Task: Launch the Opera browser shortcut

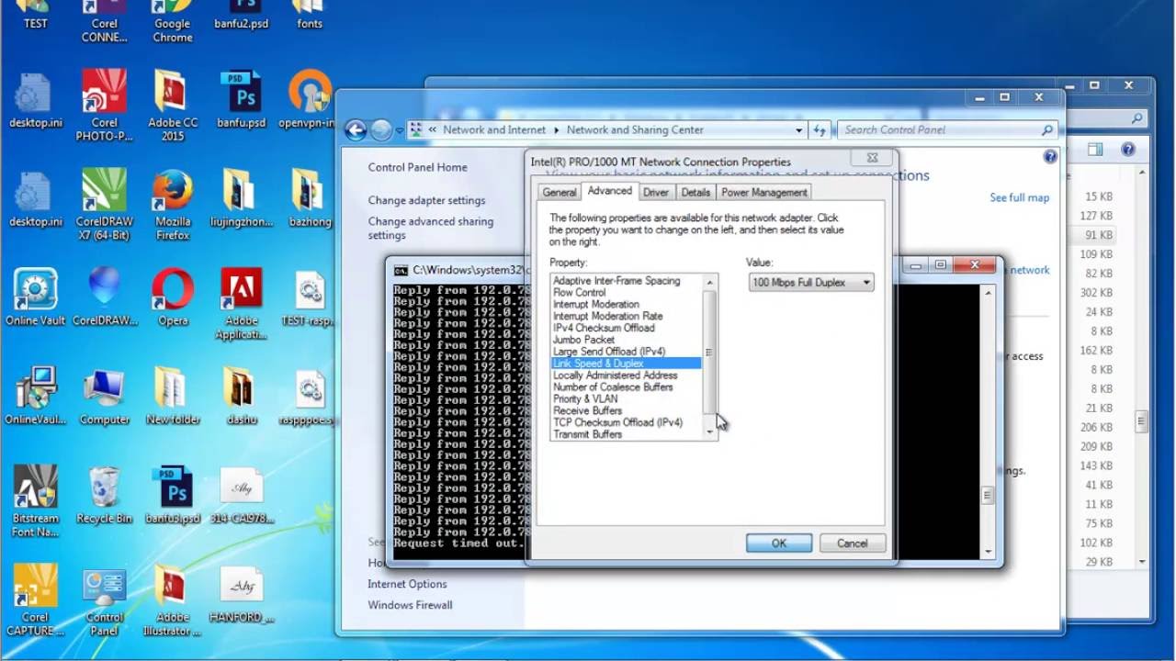Action: pos(173,297)
